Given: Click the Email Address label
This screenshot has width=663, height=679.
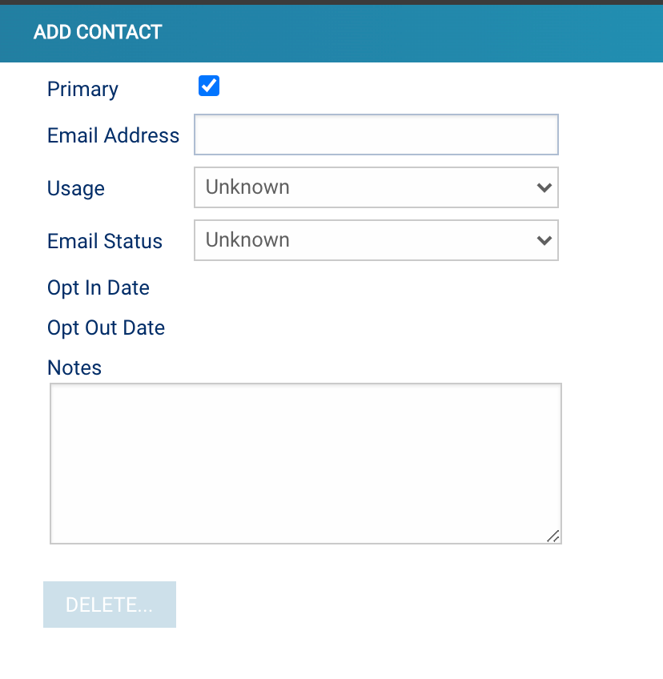Looking at the screenshot, I should coord(113,135).
